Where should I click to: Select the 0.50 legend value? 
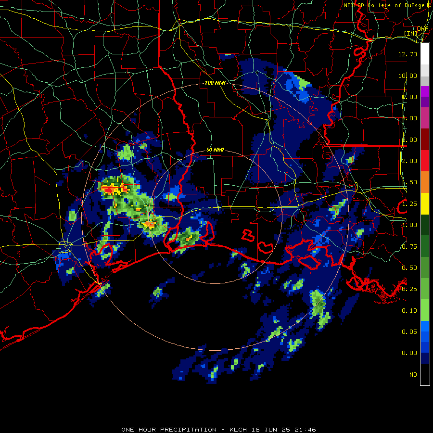(x=409, y=268)
